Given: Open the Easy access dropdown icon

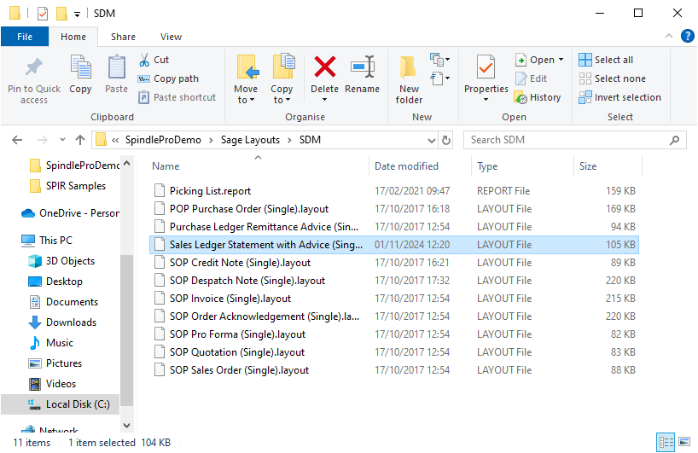Looking at the screenshot, I should point(439,78).
